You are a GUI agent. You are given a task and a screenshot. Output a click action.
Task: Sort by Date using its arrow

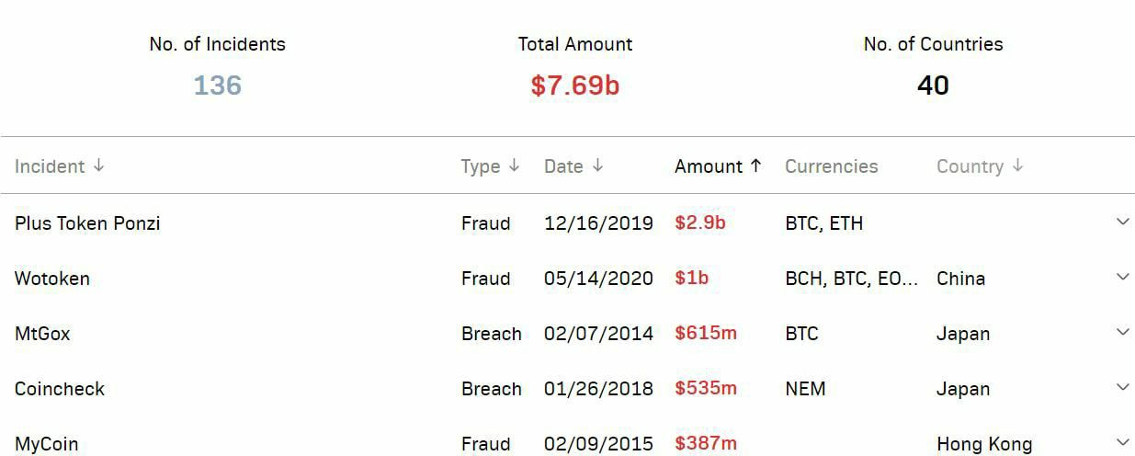[x=597, y=166]
